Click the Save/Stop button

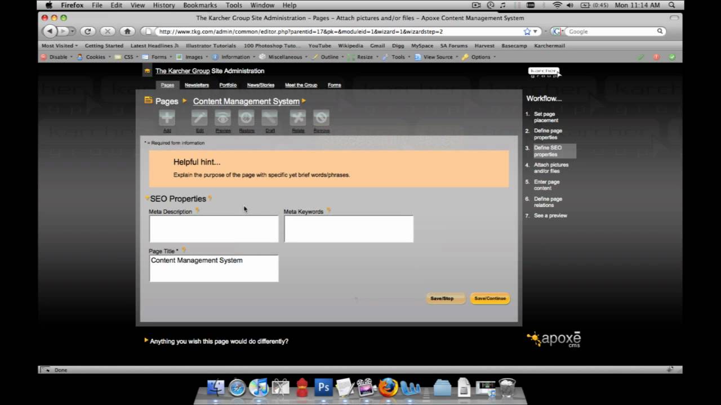pos(446,299)
